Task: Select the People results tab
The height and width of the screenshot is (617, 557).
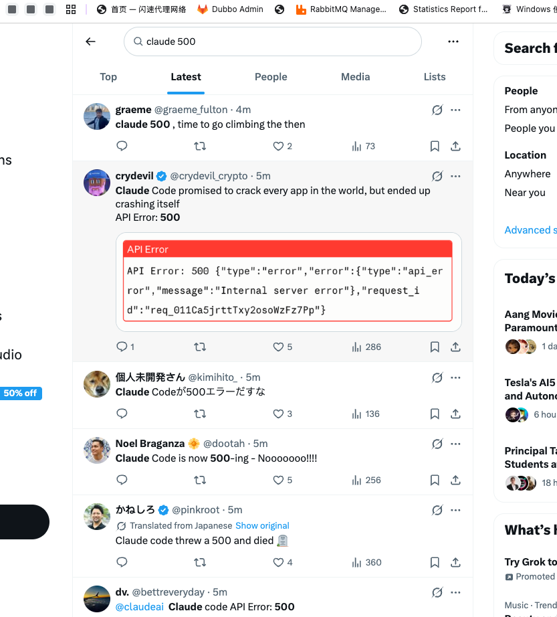Action: (271, 77)
